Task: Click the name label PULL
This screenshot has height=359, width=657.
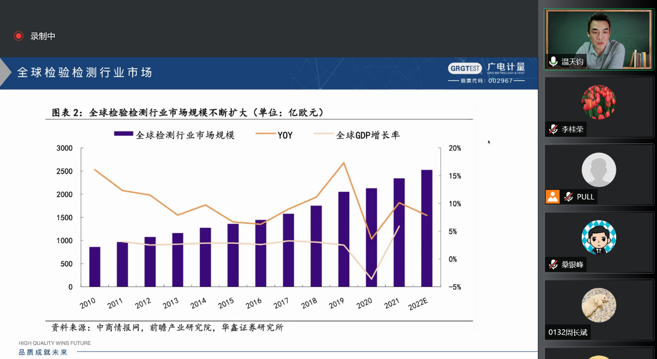Action: pyautogui.click(x=585, y=197)
